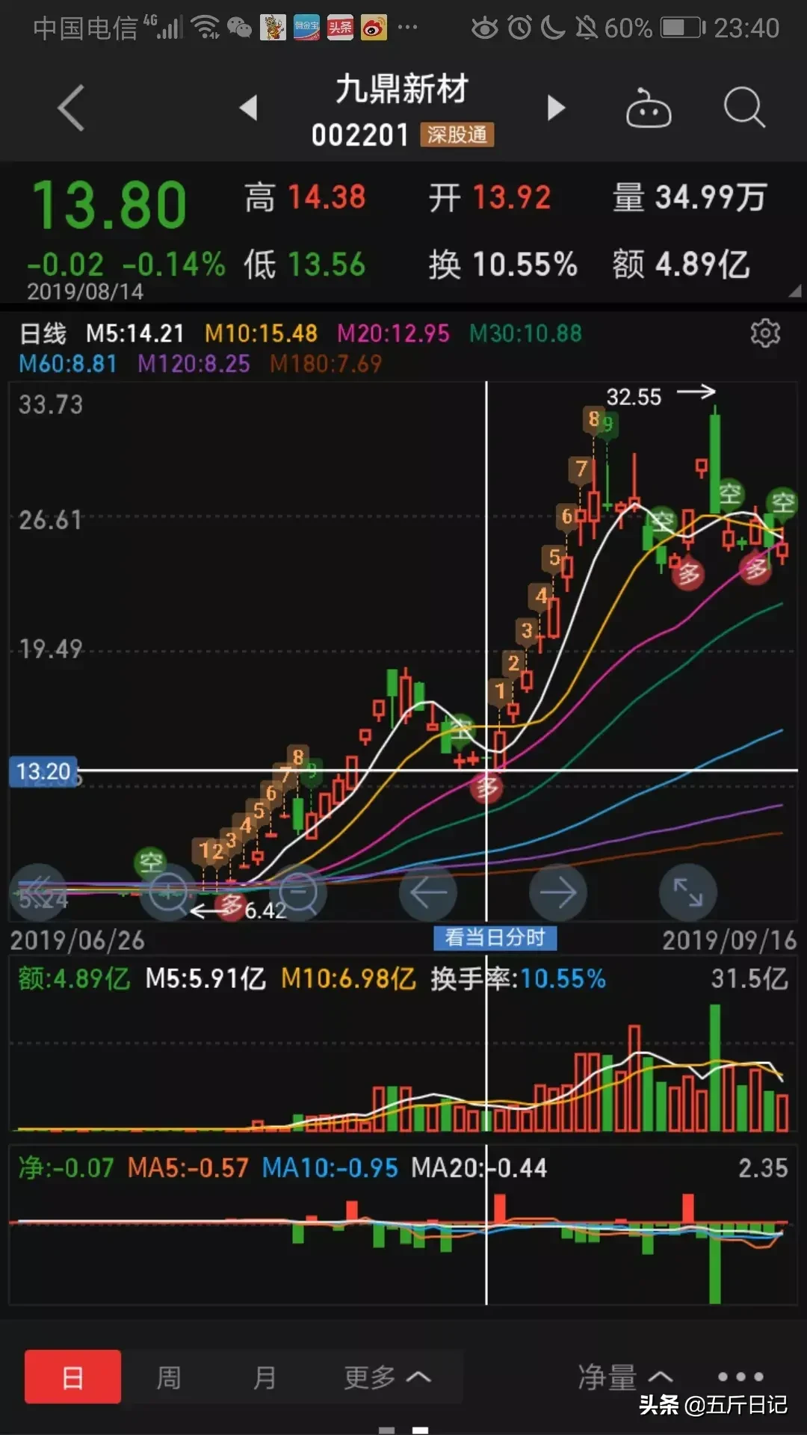This screenshot has height=1435, width=807.
Task: Tap net volume label 净:-0.07
Action: tap(66, 1168)
